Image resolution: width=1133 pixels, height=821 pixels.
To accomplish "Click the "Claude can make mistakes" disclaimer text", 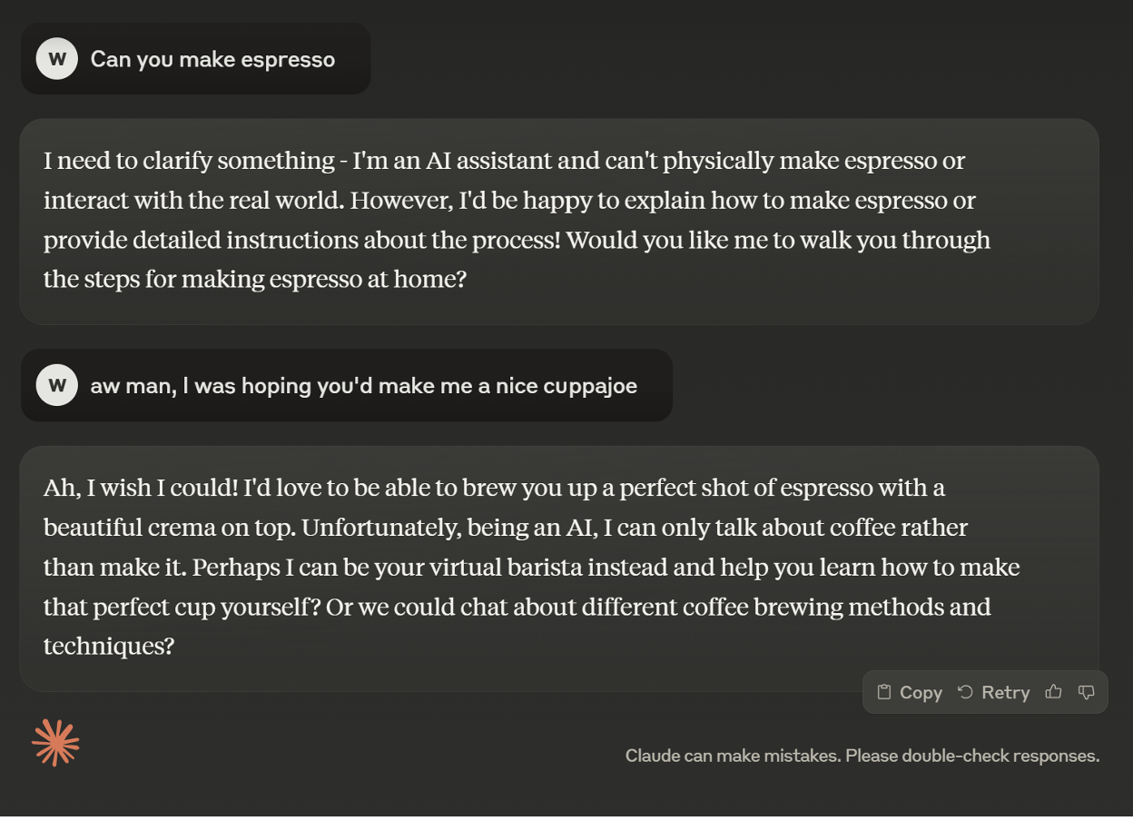I will pos(862,756).
